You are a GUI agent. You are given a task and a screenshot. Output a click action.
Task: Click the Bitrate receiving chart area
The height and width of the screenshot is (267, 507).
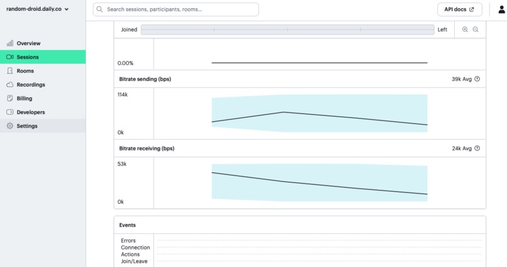pos(320,182)
